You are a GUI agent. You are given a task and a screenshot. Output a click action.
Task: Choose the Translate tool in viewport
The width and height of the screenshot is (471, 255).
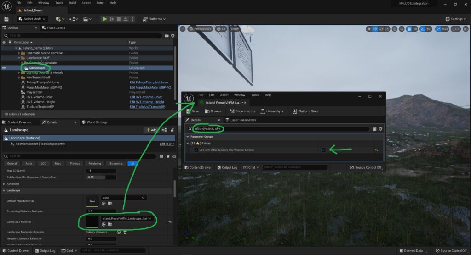point(375,29)
